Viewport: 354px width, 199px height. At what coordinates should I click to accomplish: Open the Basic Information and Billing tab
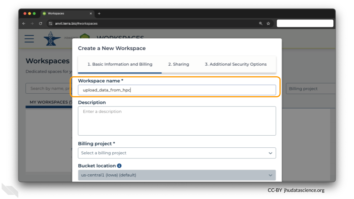pos(120,64)
